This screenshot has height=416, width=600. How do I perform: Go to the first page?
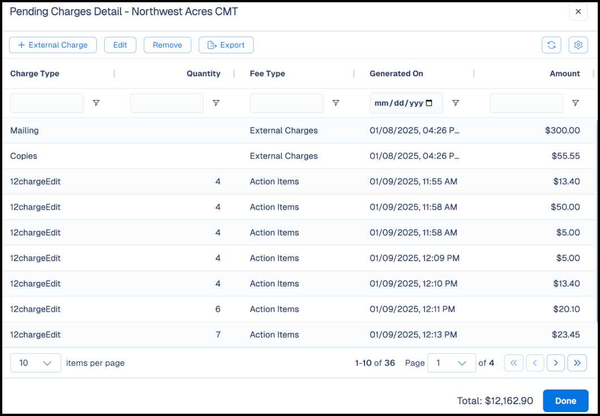pos(513,363)
